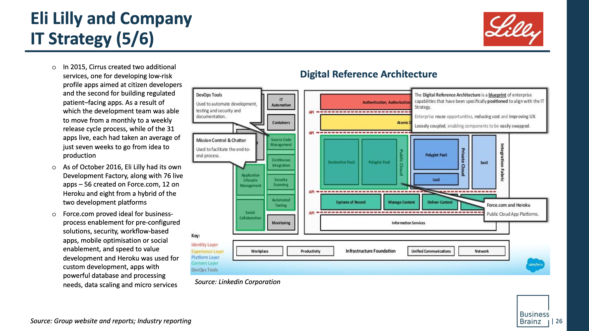589x331 pixels.
Task: Click the Manage Content box
Action: coord(401,202)
